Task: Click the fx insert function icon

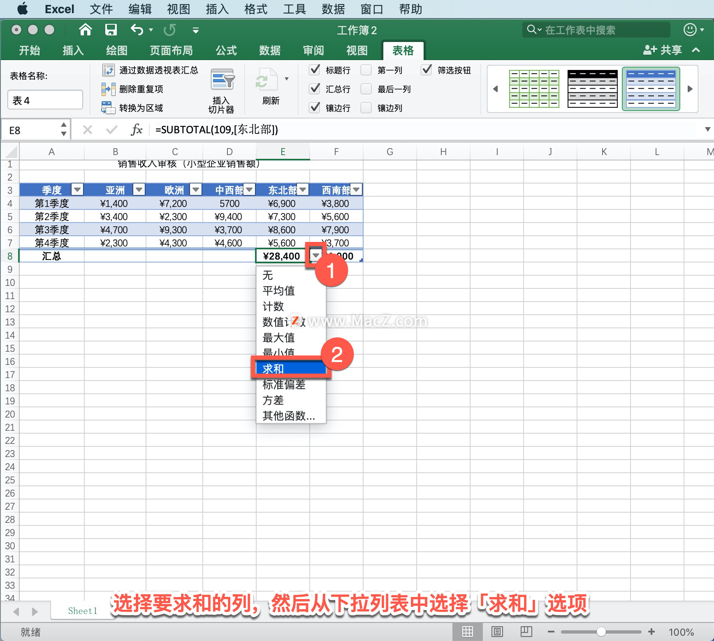Action: 137,130
